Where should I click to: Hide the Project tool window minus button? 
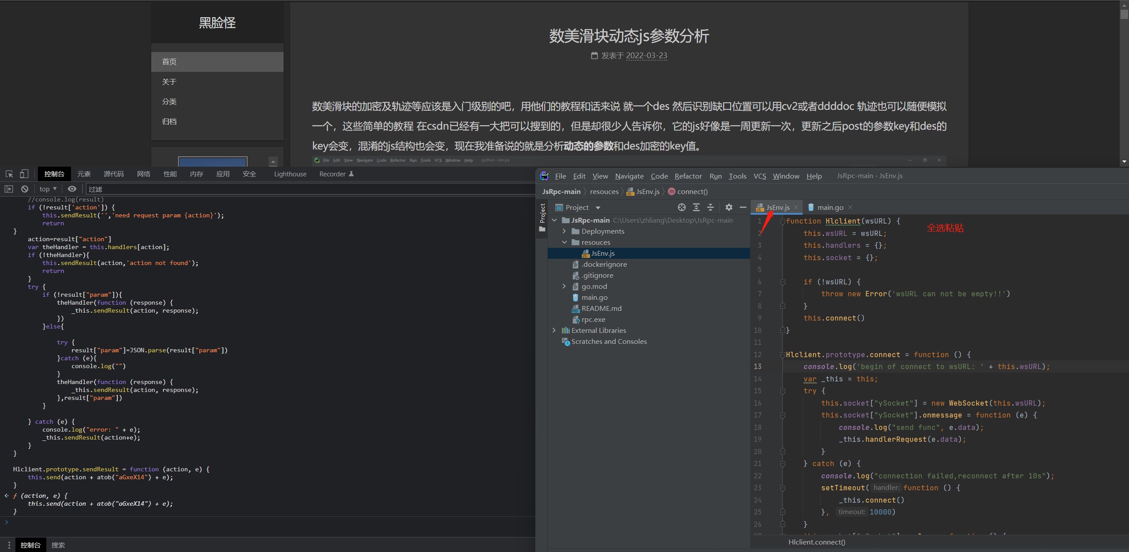(743, 207)
